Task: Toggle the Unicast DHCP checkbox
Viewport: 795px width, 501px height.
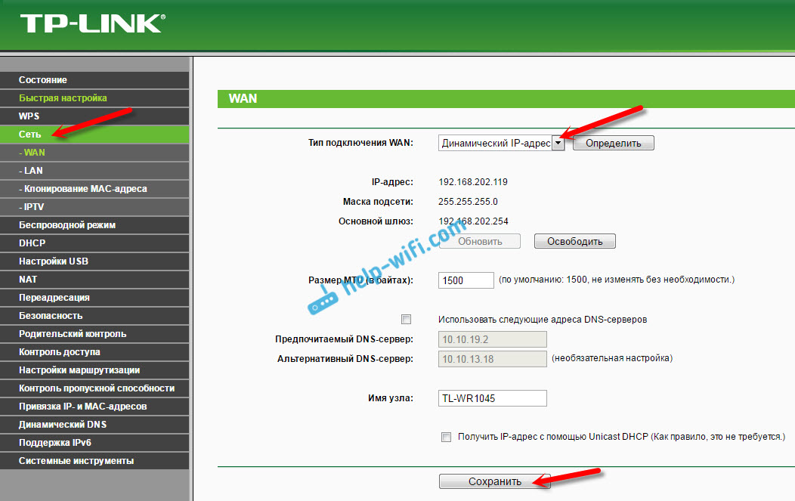Action: [446, 437]
